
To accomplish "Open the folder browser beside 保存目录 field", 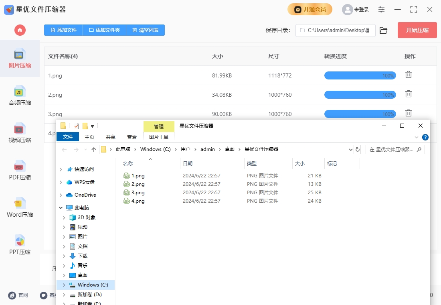I will pos(383,30).
